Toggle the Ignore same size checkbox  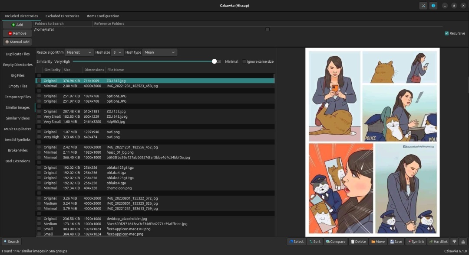click(244, 61)
